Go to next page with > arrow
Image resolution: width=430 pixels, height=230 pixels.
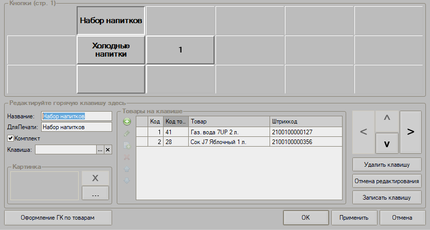pyautogui.click(x=410, y=132)
